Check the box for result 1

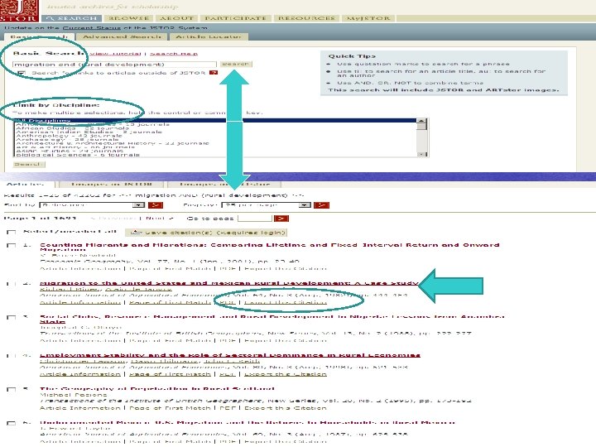(12, 246)
